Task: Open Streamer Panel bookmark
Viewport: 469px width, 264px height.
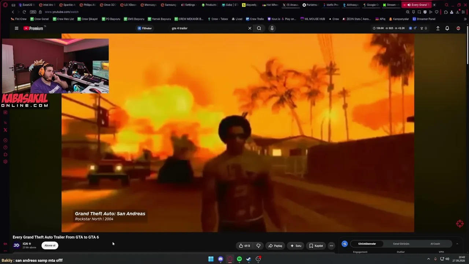Action: [x=424, y=19]
